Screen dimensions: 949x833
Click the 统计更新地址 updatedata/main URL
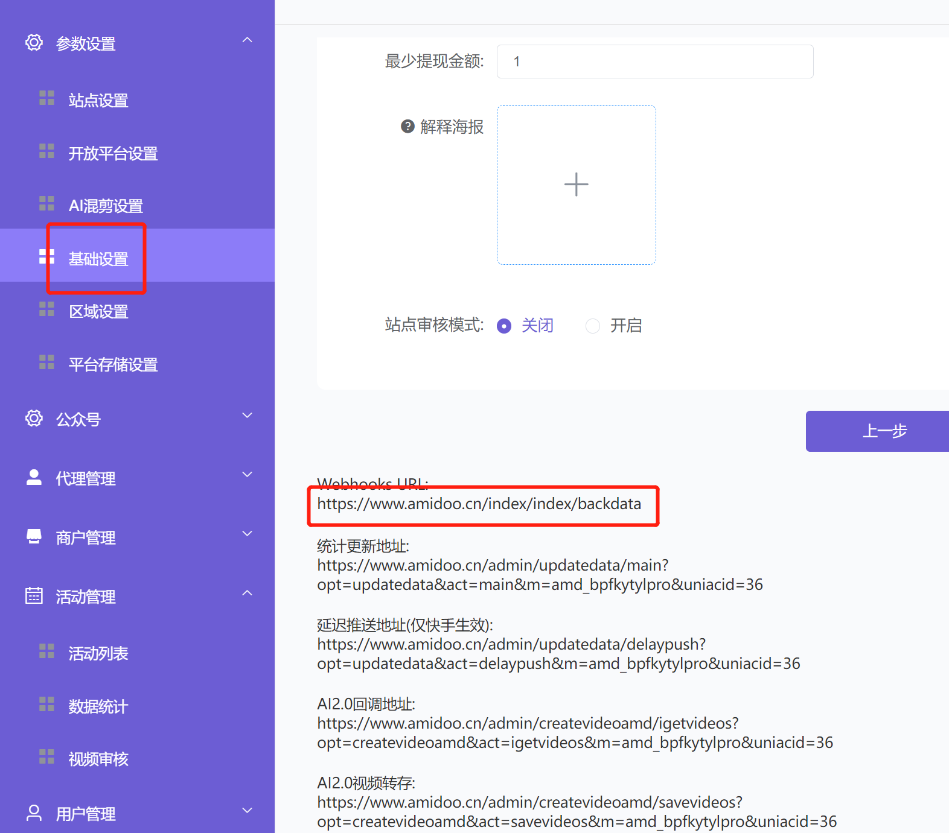pos(540,575)
